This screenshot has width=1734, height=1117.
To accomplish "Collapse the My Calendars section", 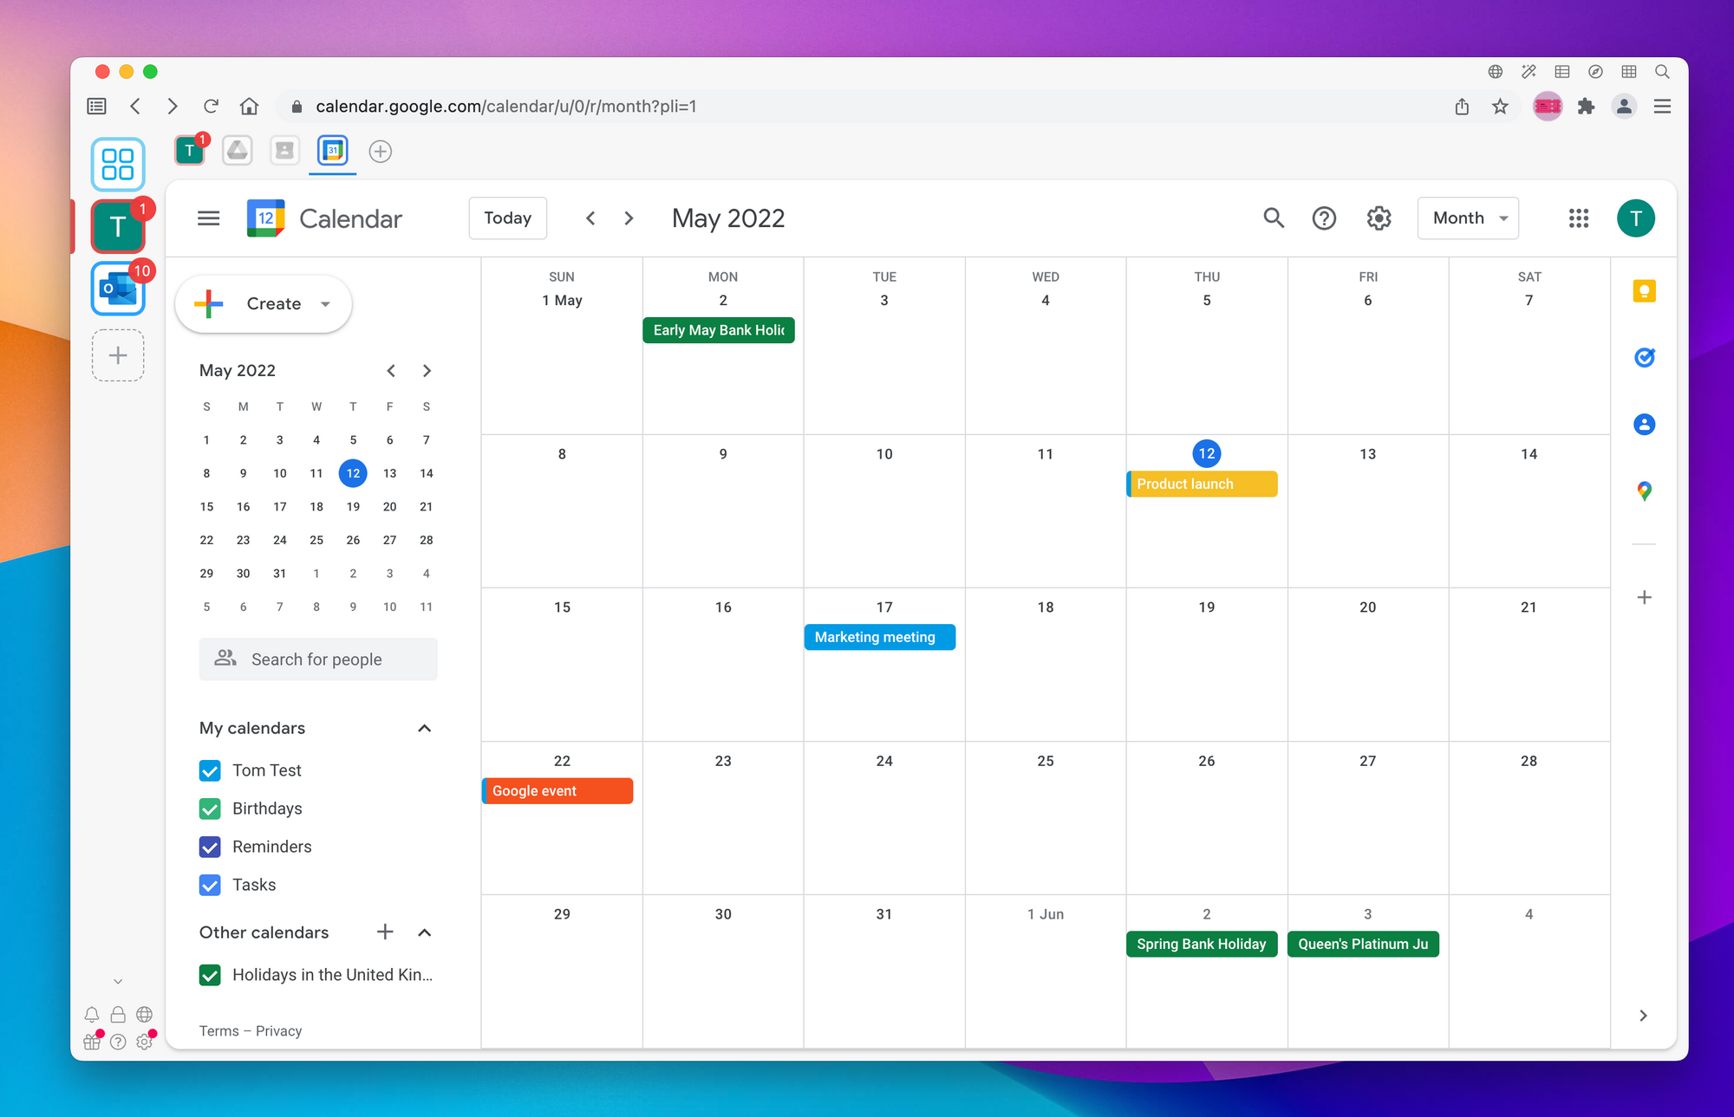I will tap(426, 728).
